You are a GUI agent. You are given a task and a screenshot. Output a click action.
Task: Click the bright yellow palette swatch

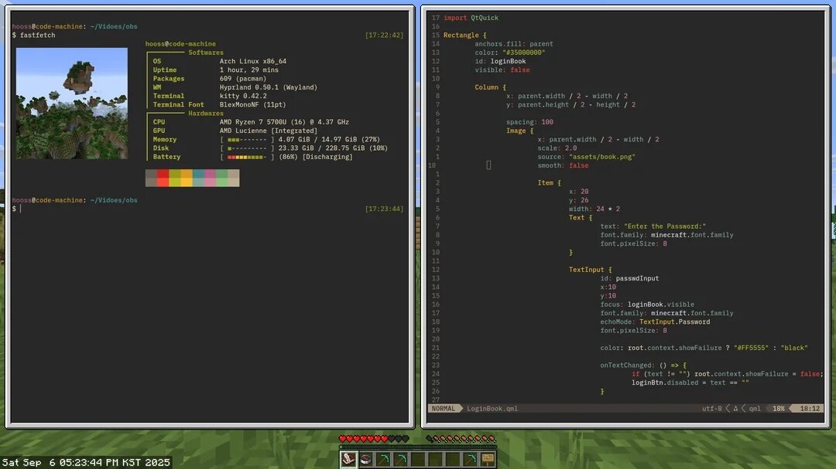pos(186,182)
